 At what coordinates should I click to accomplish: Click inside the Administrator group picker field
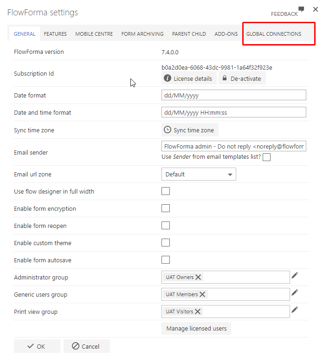coord(226,277)
